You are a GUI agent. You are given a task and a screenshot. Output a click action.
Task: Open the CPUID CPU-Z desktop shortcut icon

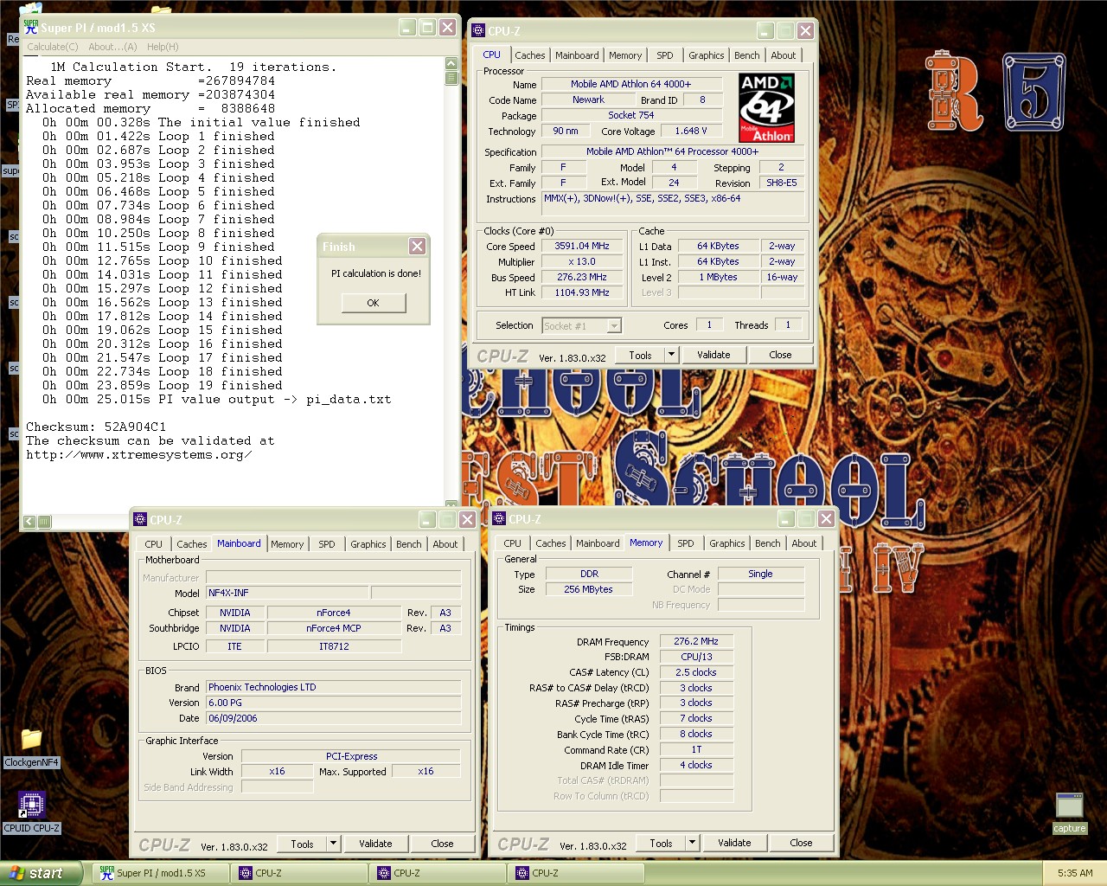click(x=31, y=805)
